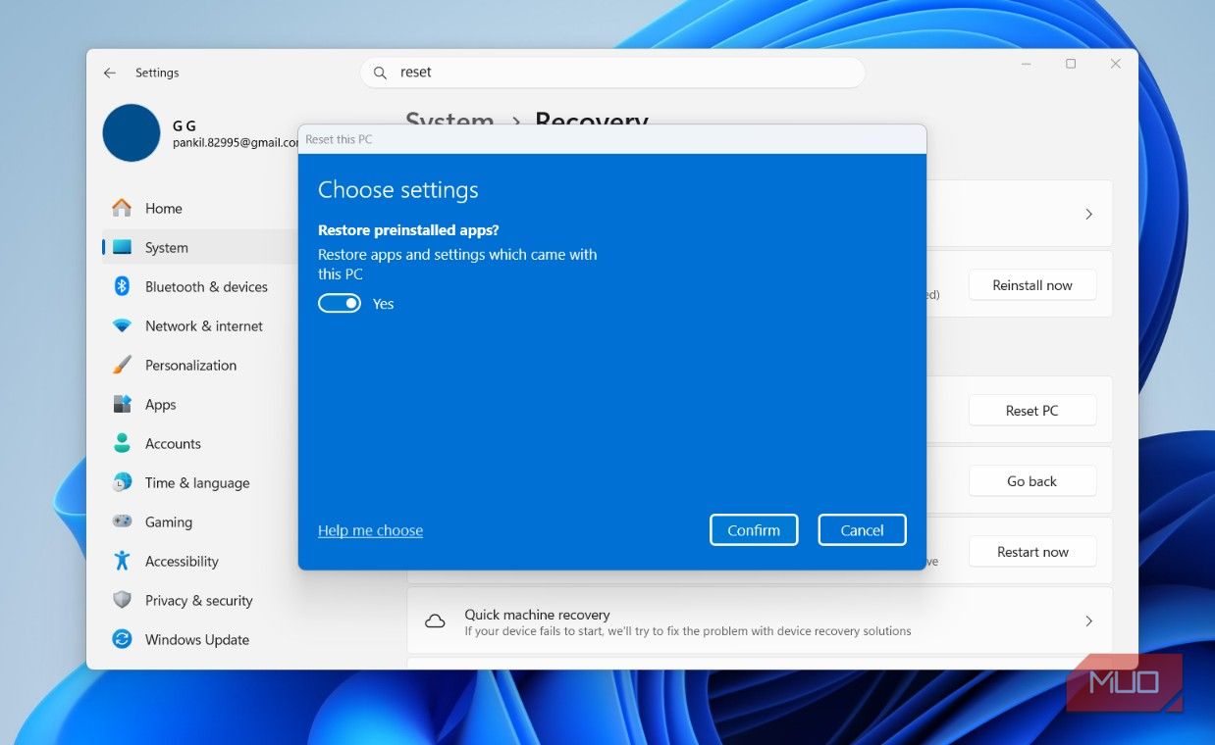Maximize the Settings window
The height and width of the screenshot is (745, 1215).
[1071, 64]
